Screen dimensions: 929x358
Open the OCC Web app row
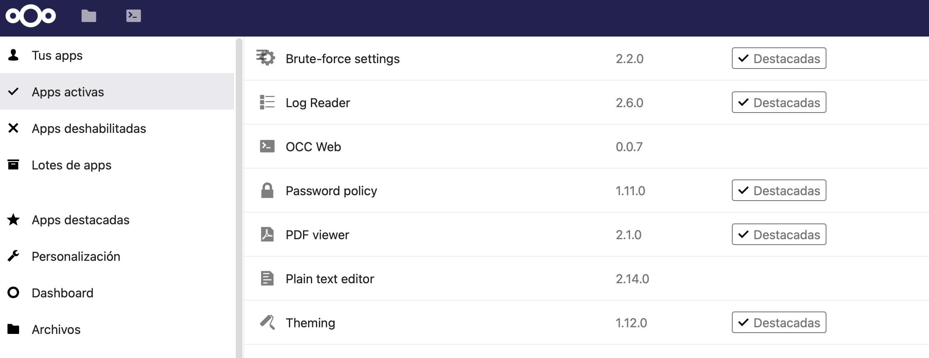click(586, 146)
